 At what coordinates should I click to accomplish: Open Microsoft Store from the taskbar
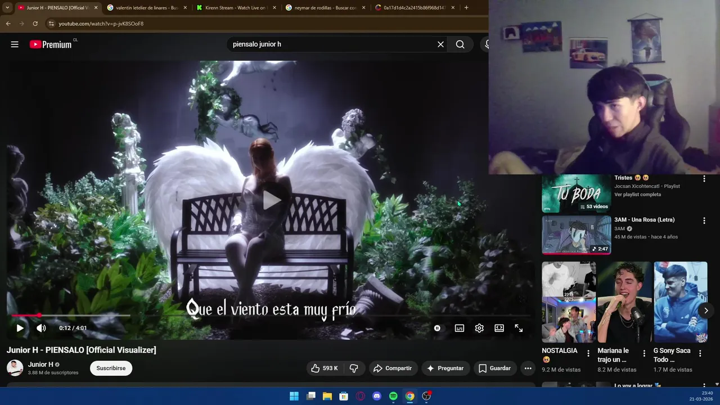click(x=344, y=396)
